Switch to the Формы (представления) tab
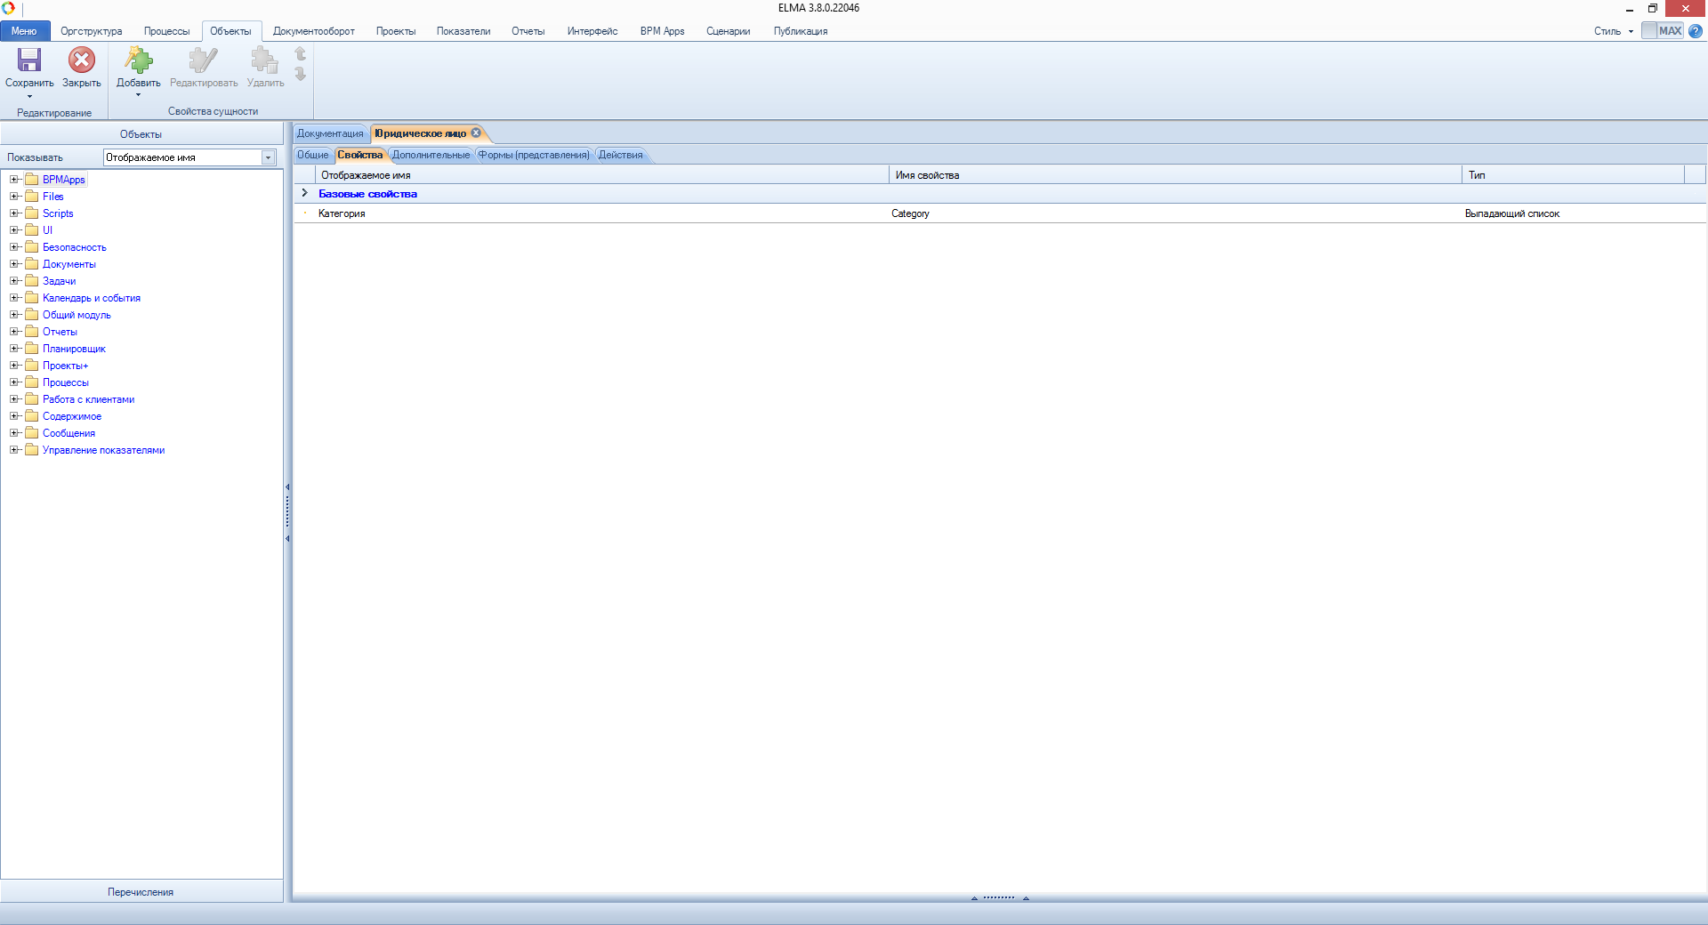The image size is (1708, 925). [533, 155]
